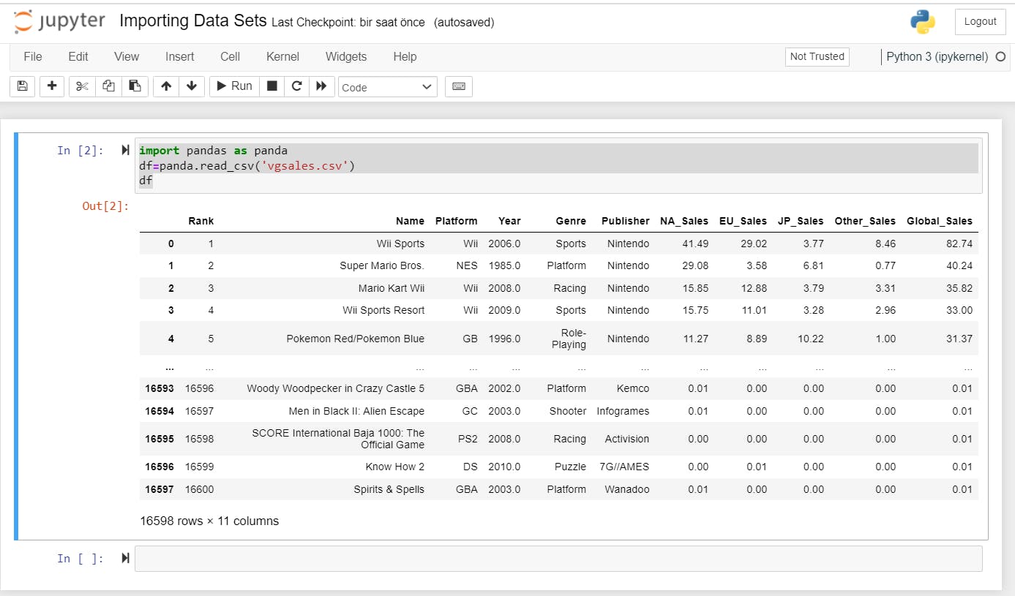Insert a cell below with plus icon
This screenshot has width=1015, height=596.
[x=52, y=86]
